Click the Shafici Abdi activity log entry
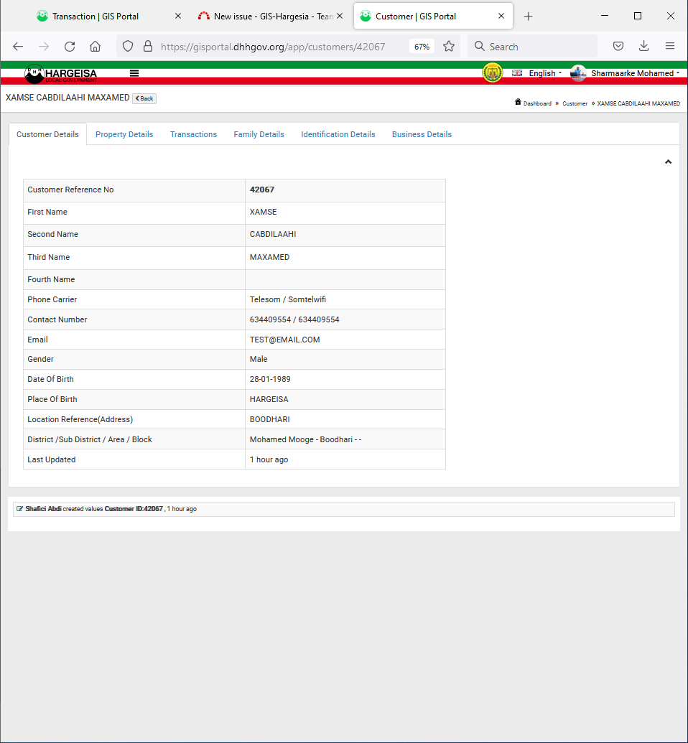 tap(344, 509)
